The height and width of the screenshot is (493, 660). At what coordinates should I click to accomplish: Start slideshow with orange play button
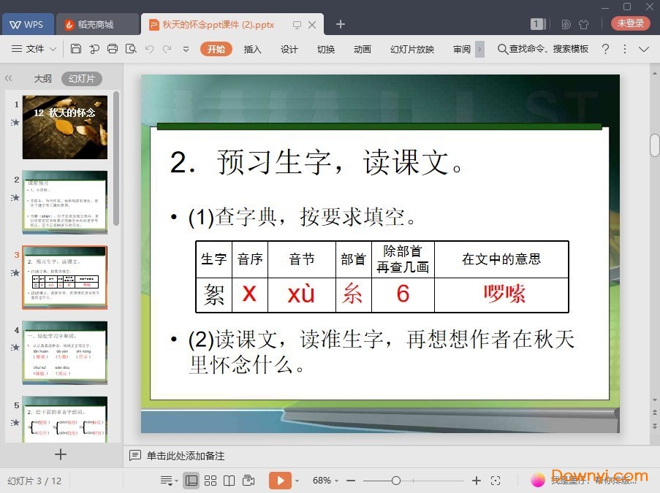click(x=279, y=481)
